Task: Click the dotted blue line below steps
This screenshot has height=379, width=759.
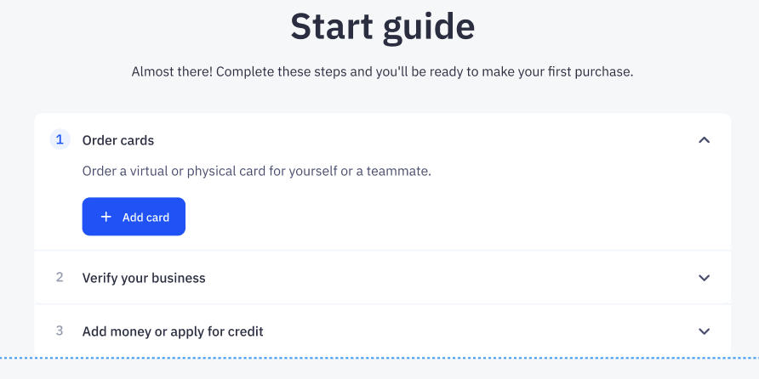Action: coord(379,357)
